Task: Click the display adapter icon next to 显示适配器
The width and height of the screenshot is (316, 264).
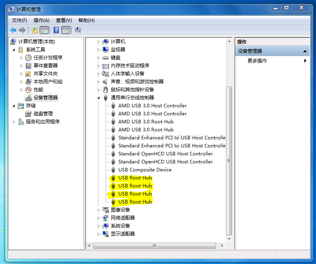Action: (x=106, y=234)
